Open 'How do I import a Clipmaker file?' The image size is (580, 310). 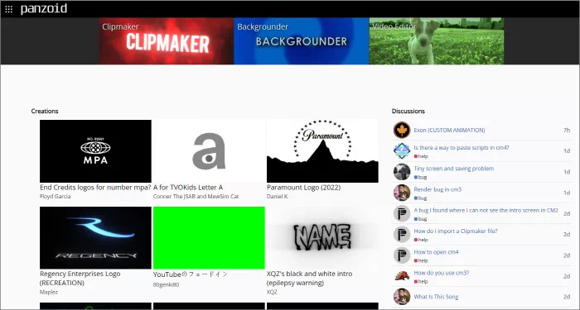click(456, 231)
